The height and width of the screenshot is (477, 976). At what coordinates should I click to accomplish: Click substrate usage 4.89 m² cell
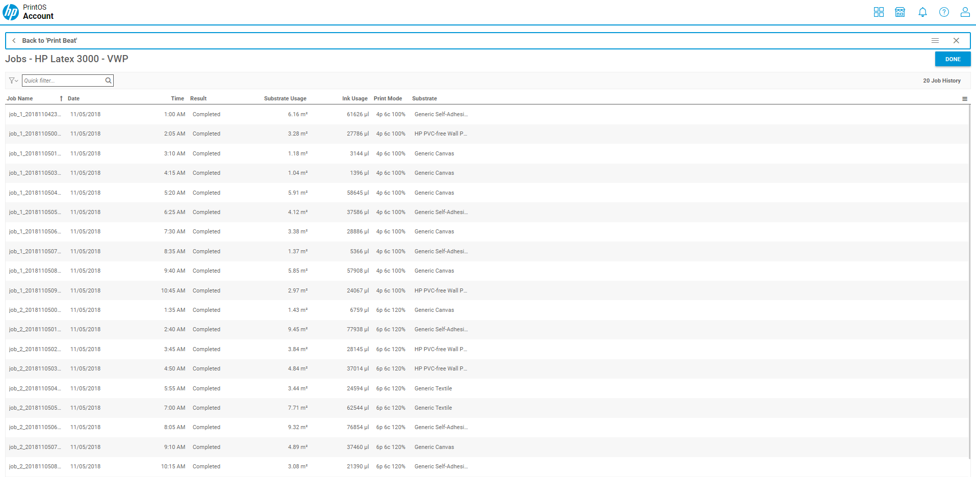click(298, 447)
